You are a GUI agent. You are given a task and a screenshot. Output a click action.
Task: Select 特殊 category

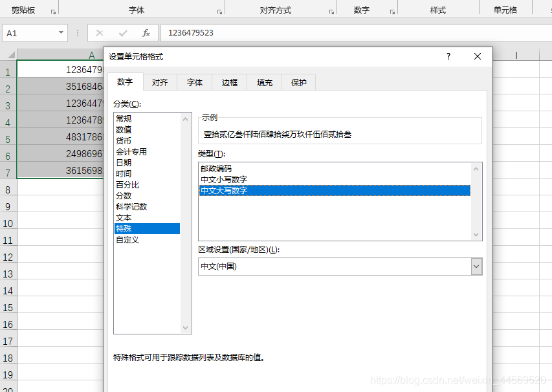click(x=147, y=229)
